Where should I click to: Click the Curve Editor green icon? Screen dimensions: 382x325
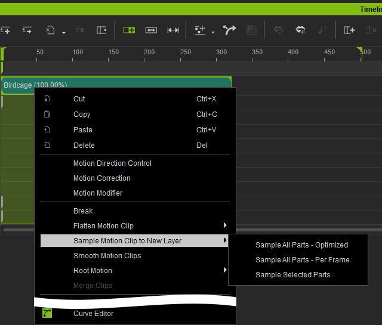tap(47, 313)
